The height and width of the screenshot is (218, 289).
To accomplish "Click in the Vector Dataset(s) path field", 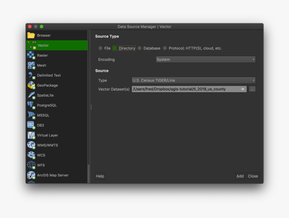I will pos(189,89).
